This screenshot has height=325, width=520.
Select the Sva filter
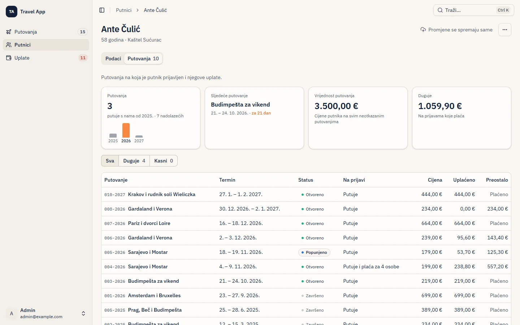[110, 161]
